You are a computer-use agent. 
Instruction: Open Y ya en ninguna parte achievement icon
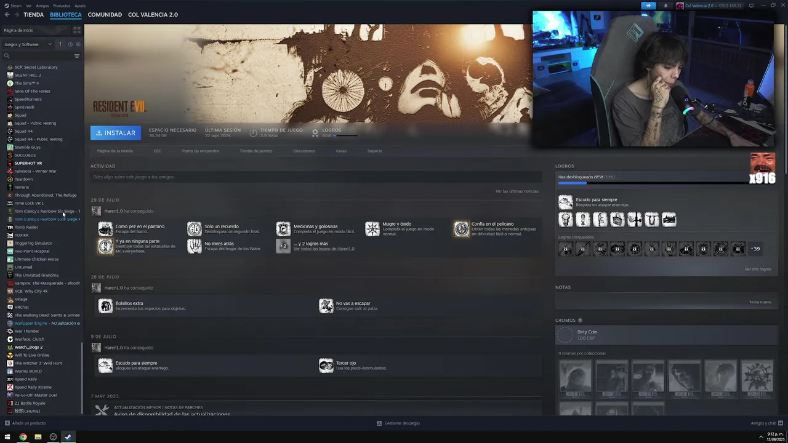tap(106, 246)
